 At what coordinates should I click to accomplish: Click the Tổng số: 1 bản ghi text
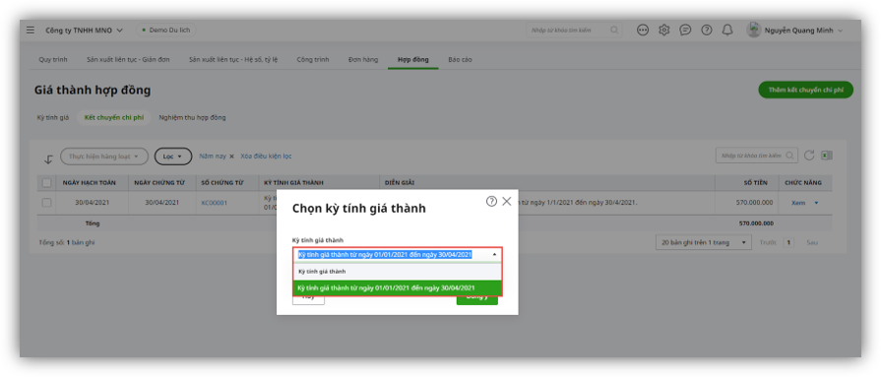(x=67, y=243)
